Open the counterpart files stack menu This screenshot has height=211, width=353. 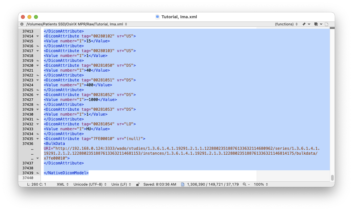(318, 24)
